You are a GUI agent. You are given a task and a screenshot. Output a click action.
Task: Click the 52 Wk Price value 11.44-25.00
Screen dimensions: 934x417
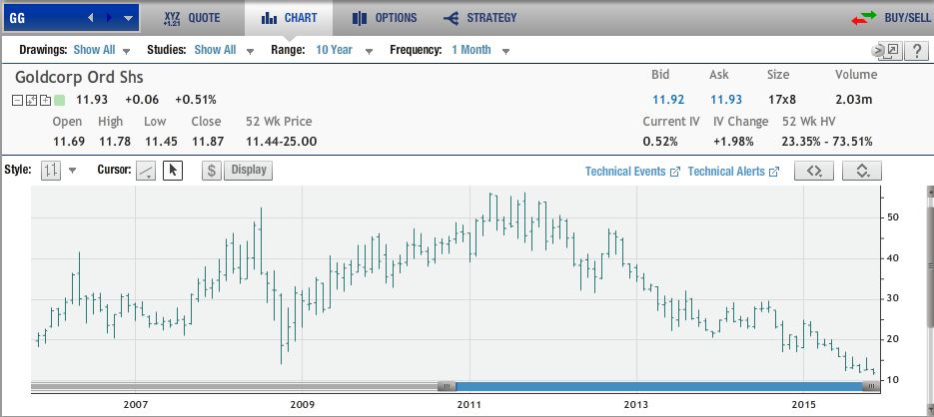281,142
